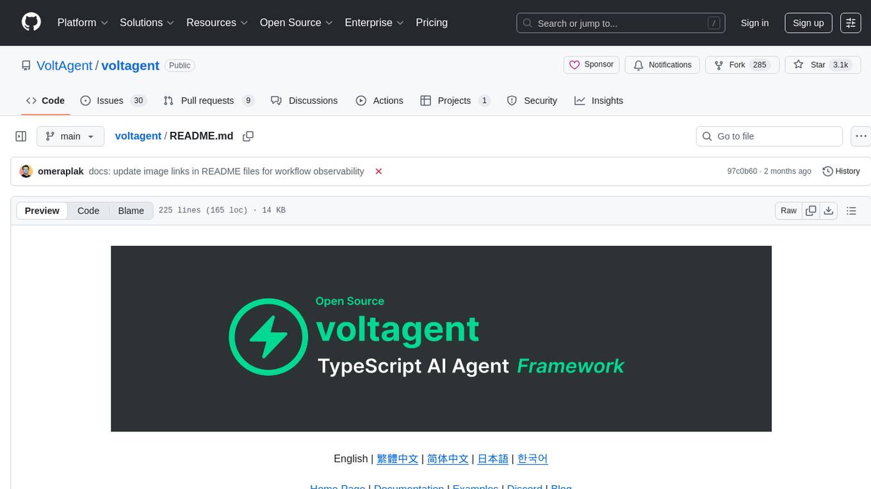
Task: Switch to the Projects tab
Action: (x=455, y=100)
